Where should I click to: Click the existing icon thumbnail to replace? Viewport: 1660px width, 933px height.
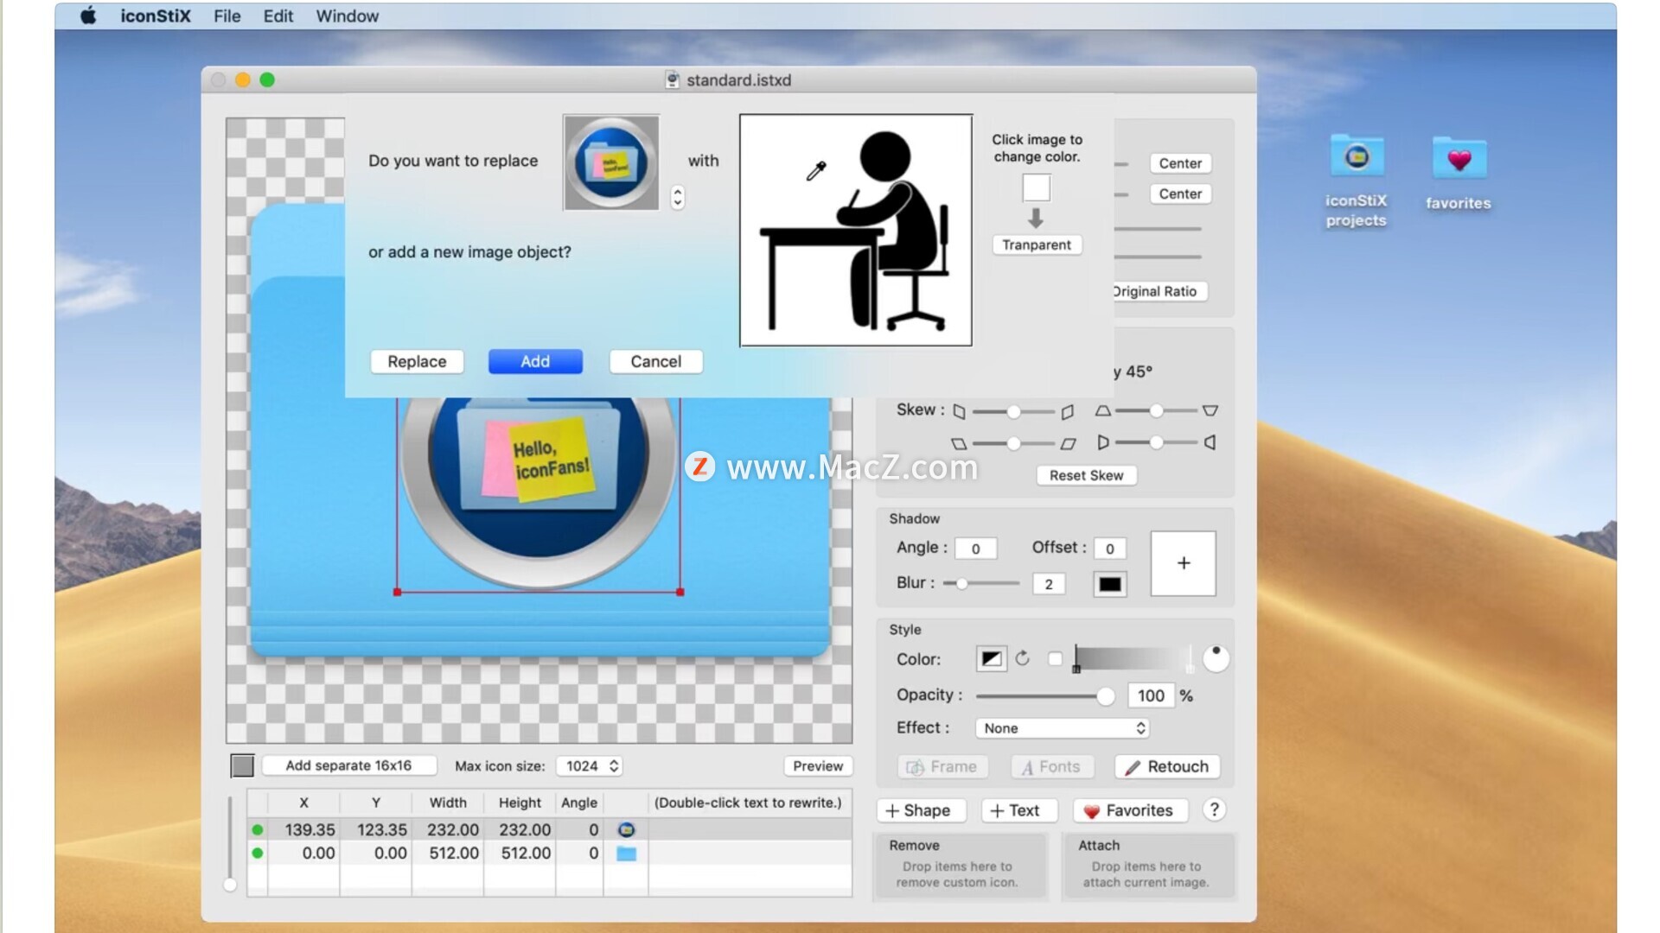[611, 162]
